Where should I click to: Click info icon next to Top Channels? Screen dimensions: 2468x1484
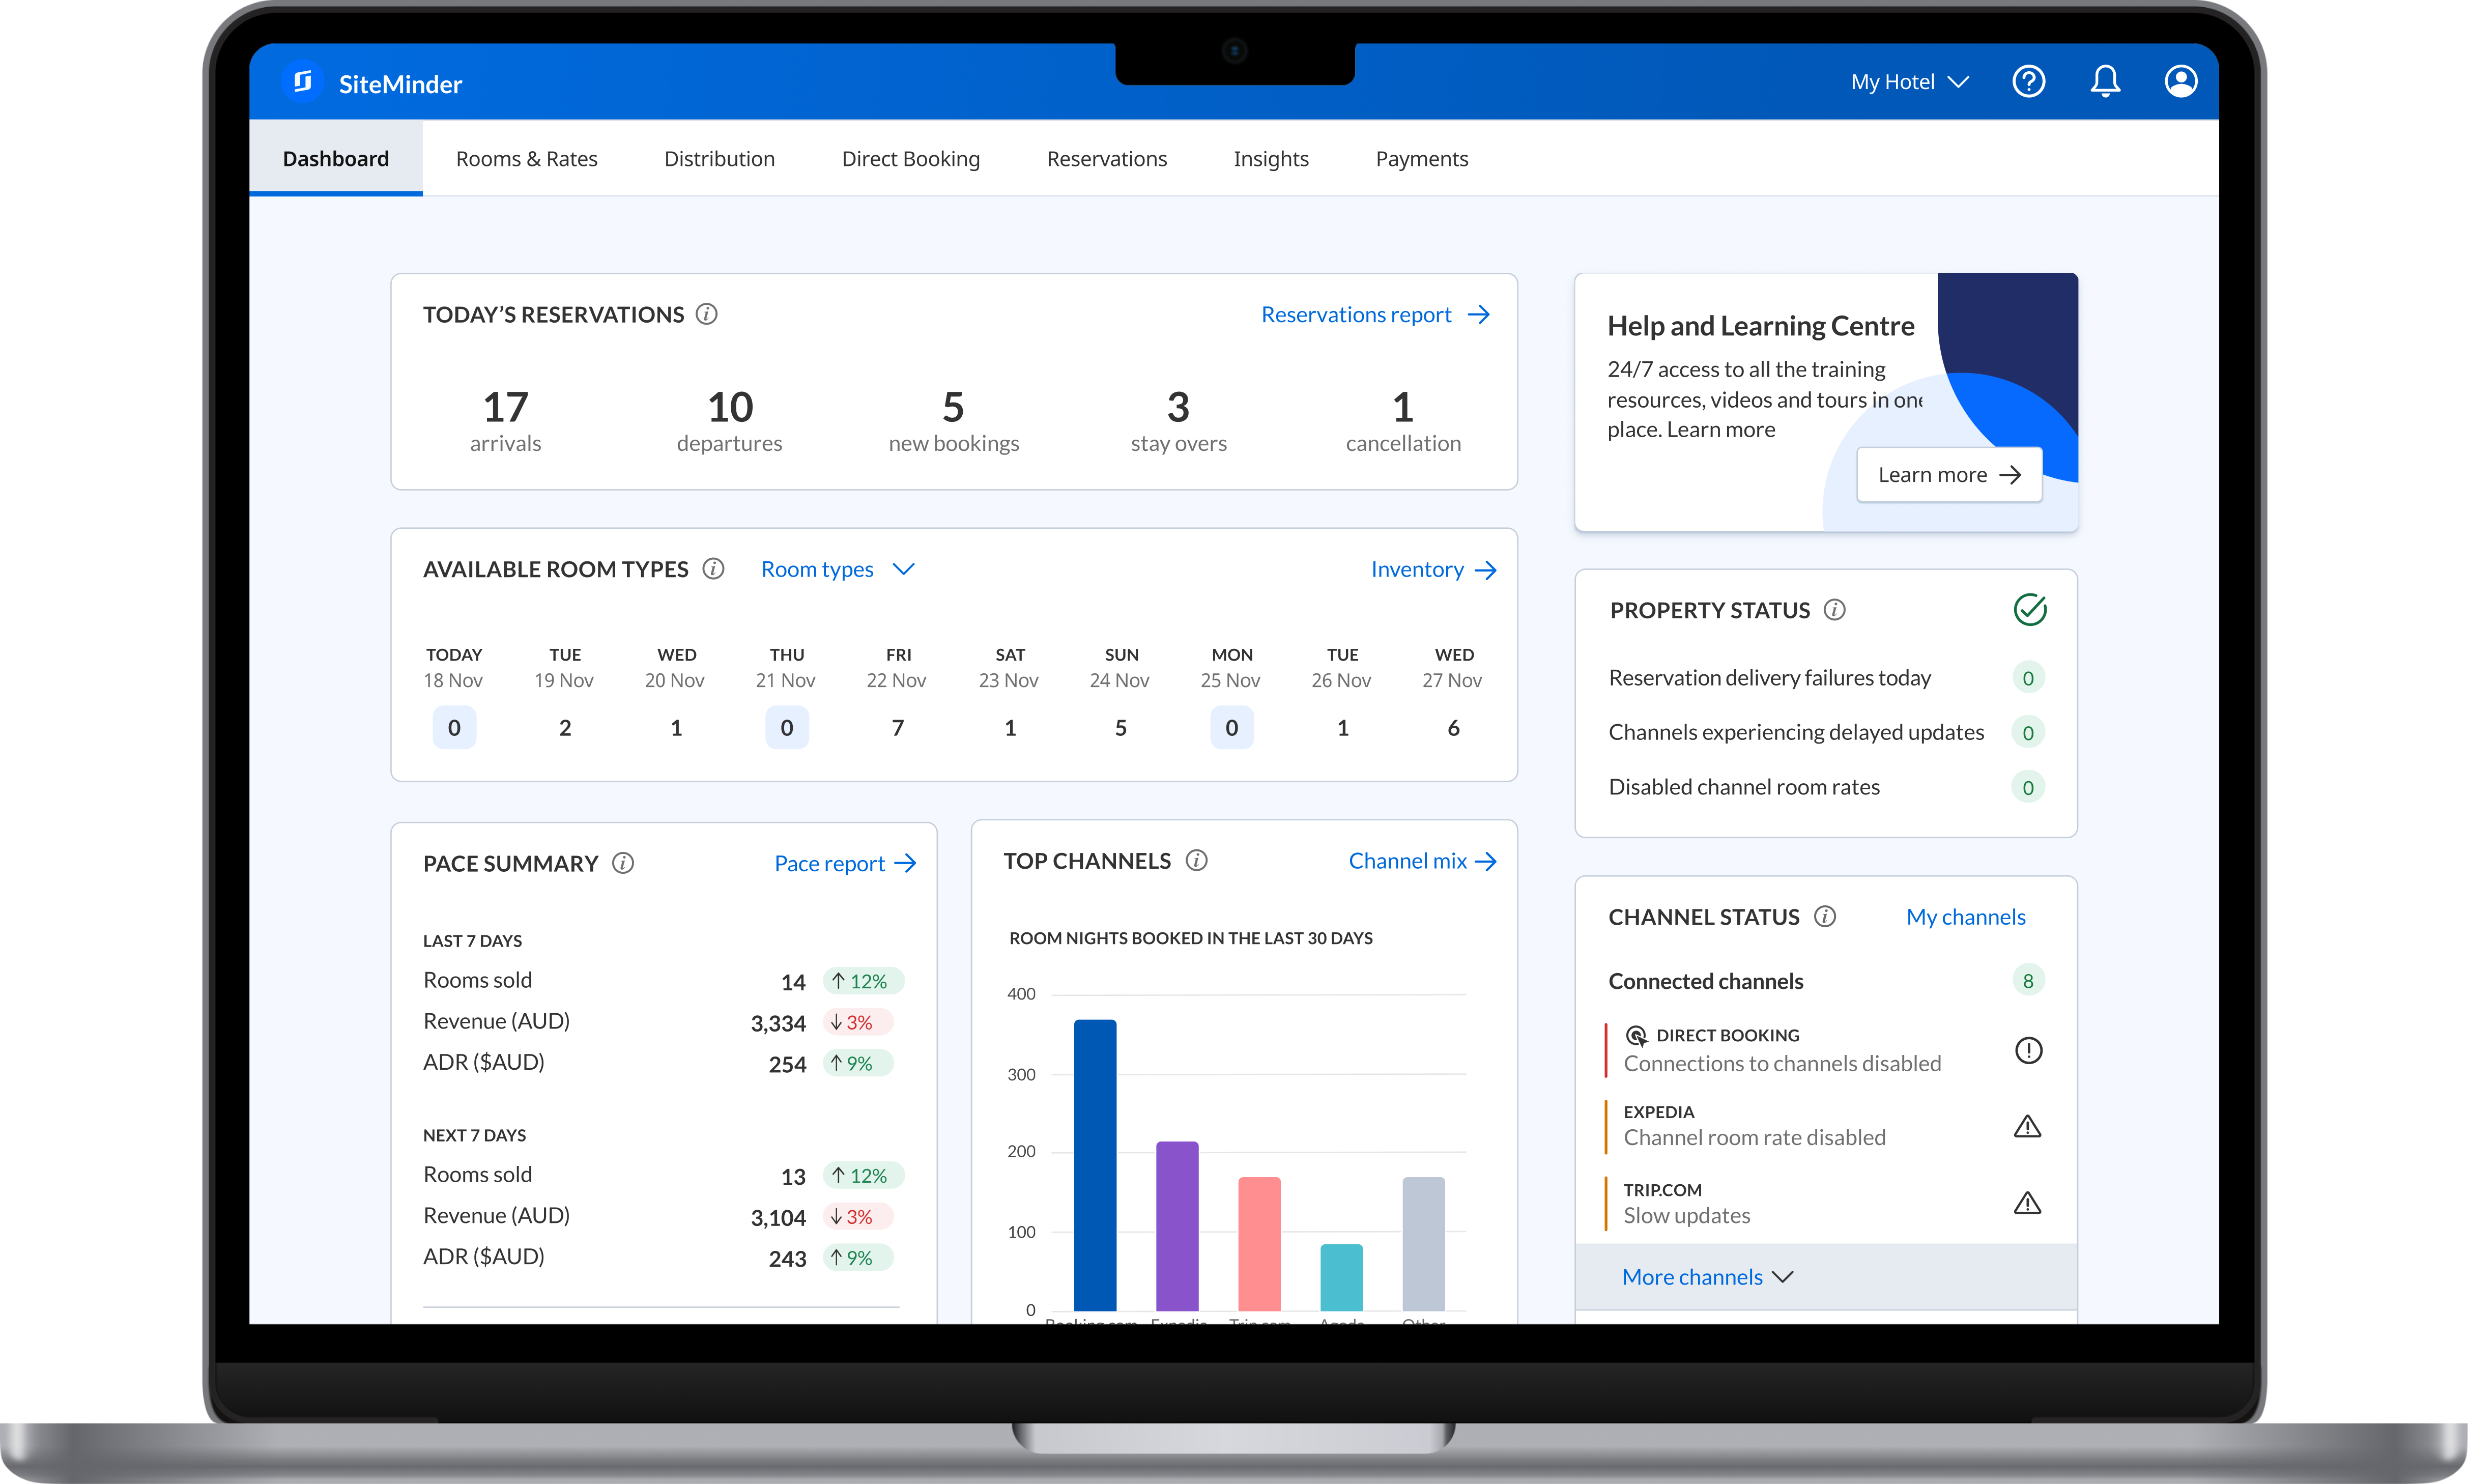pyautogui.click(x=1196, y=860)
